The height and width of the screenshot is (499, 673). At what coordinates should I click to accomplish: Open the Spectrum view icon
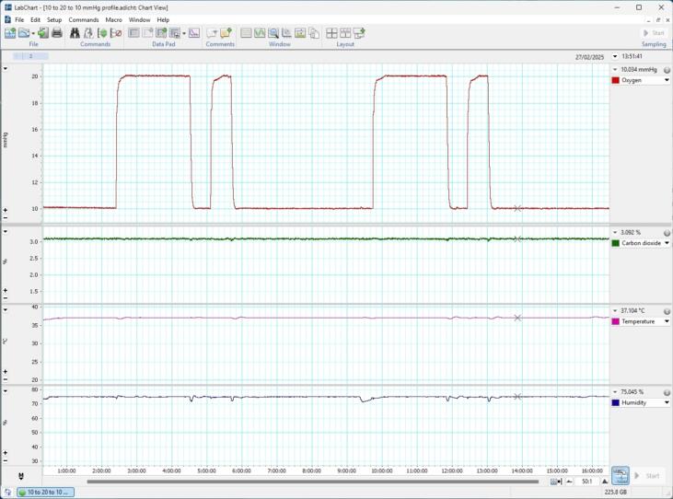(x=300, y=33)
